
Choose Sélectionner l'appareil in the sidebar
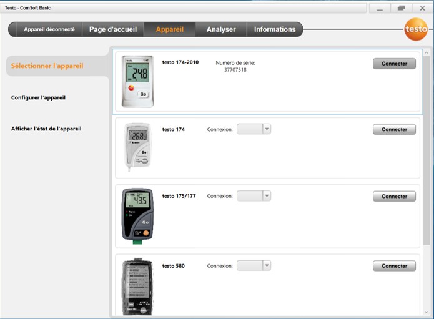(47, 66)
